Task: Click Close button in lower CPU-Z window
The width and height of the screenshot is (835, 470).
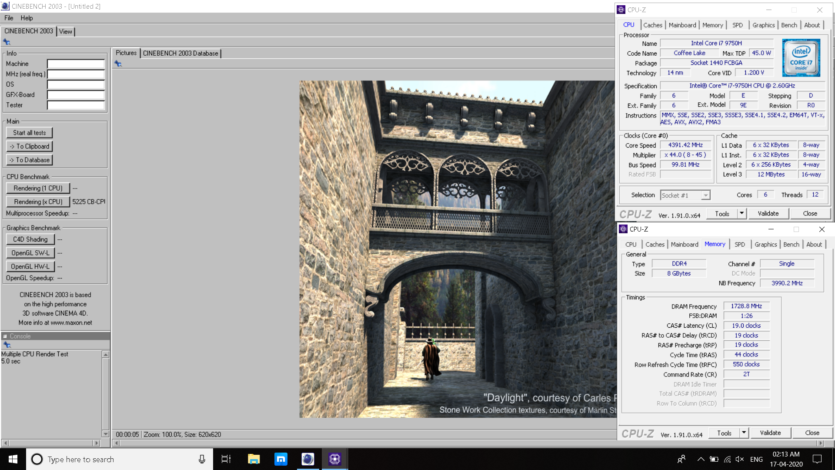Action: tap(812, 433)
